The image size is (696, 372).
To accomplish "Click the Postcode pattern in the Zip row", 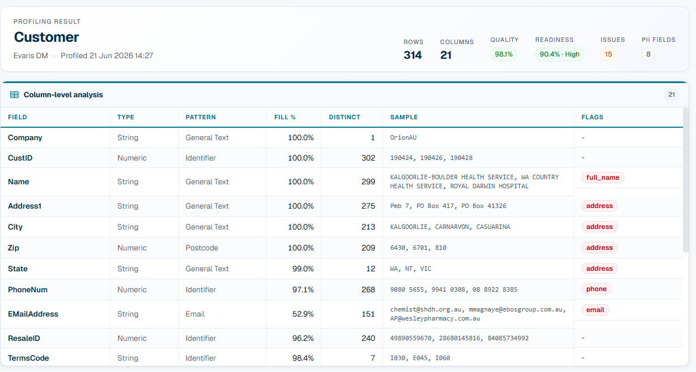I will [x=202, y=248].
